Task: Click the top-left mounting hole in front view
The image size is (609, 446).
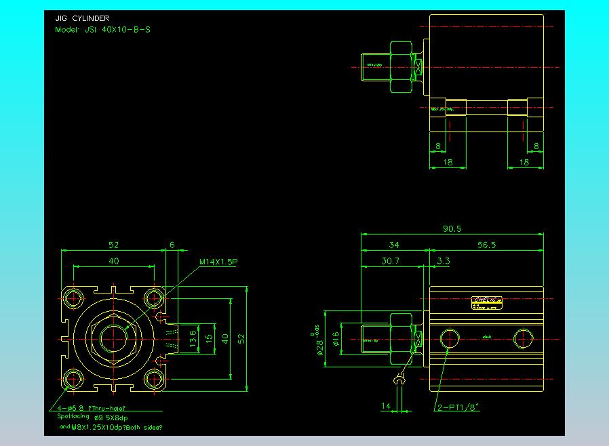Action: (73, 297)
